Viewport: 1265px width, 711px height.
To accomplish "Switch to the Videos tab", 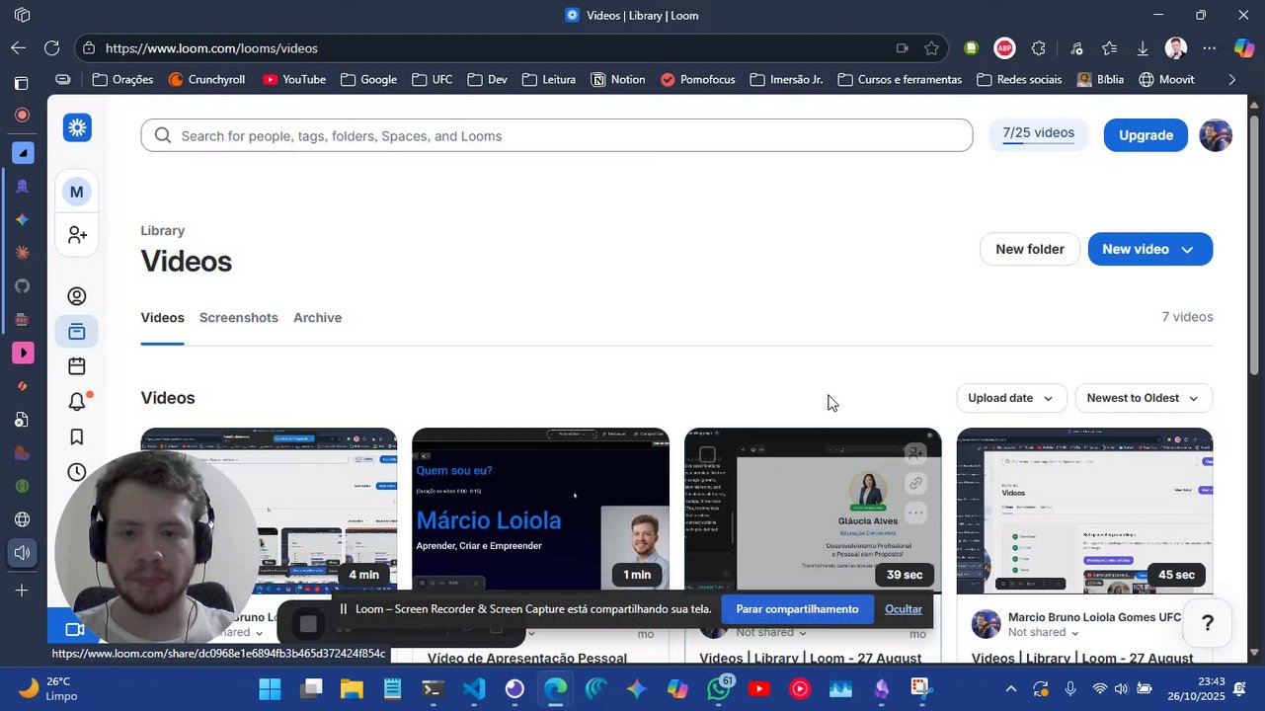I will (x=162, y=318).
